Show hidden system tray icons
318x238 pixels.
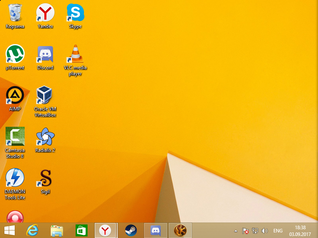coord(236,231)
